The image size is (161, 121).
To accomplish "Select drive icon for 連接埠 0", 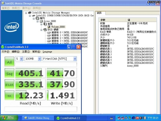I will [49, 33].
